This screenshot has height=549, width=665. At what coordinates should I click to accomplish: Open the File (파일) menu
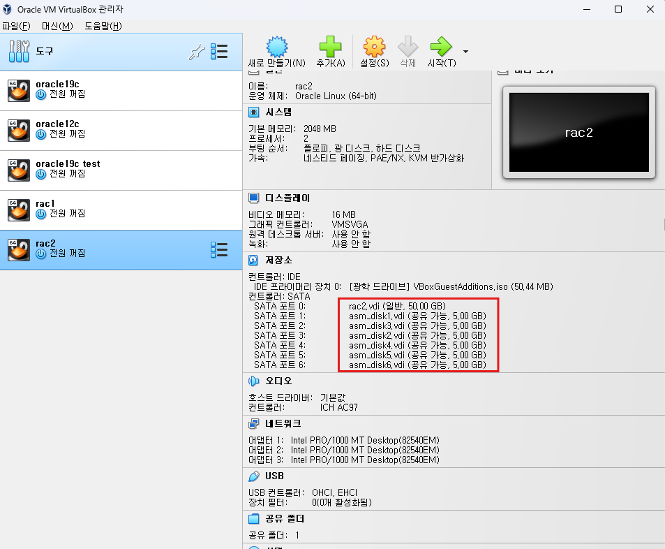[x=17, y=27]
